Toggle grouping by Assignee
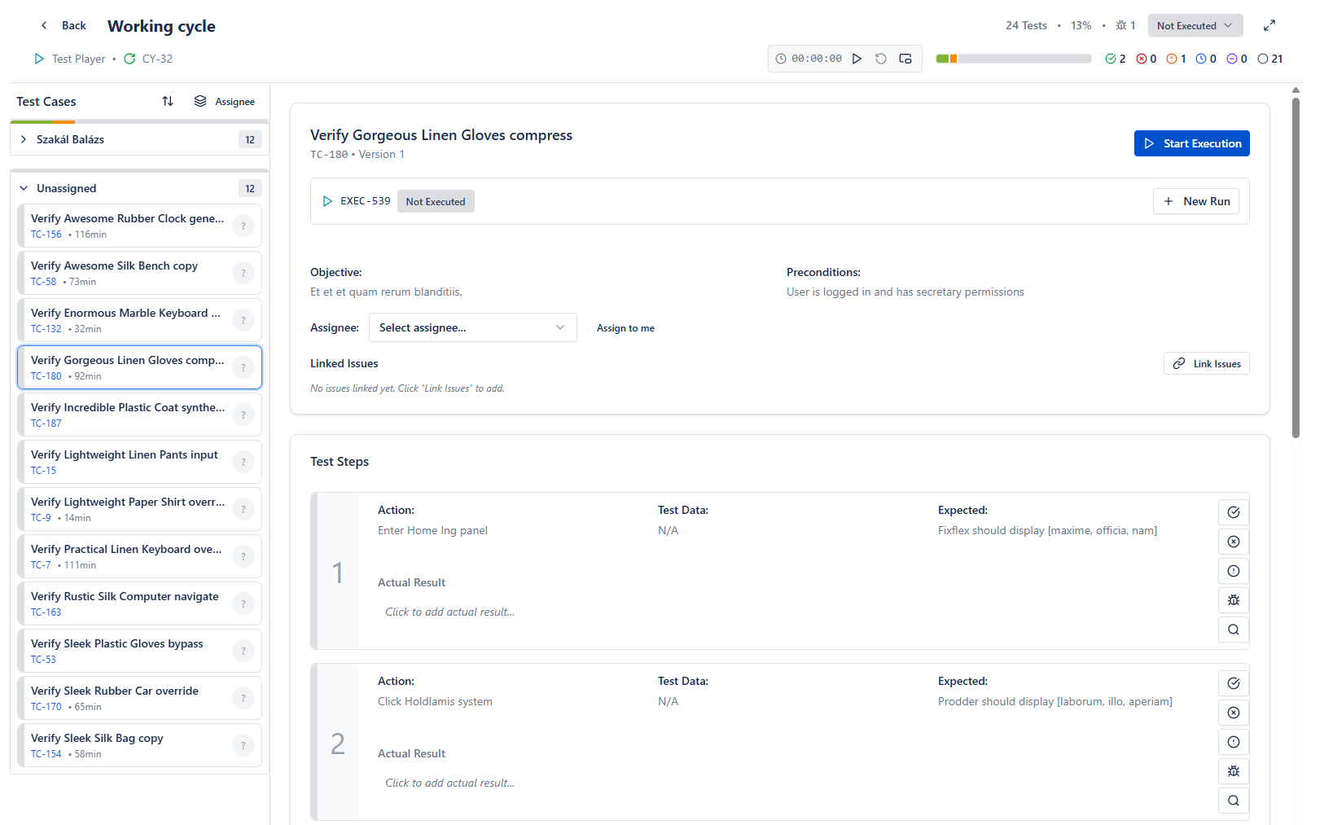 [x=224, y=101]
